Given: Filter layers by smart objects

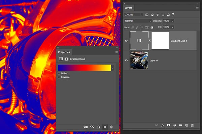Looking at the screenshot, I should [x=168, y=15].
